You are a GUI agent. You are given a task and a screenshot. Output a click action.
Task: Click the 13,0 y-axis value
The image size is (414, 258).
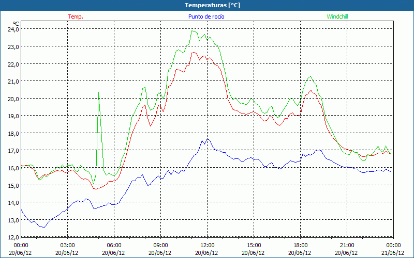[x=13, y=220]
